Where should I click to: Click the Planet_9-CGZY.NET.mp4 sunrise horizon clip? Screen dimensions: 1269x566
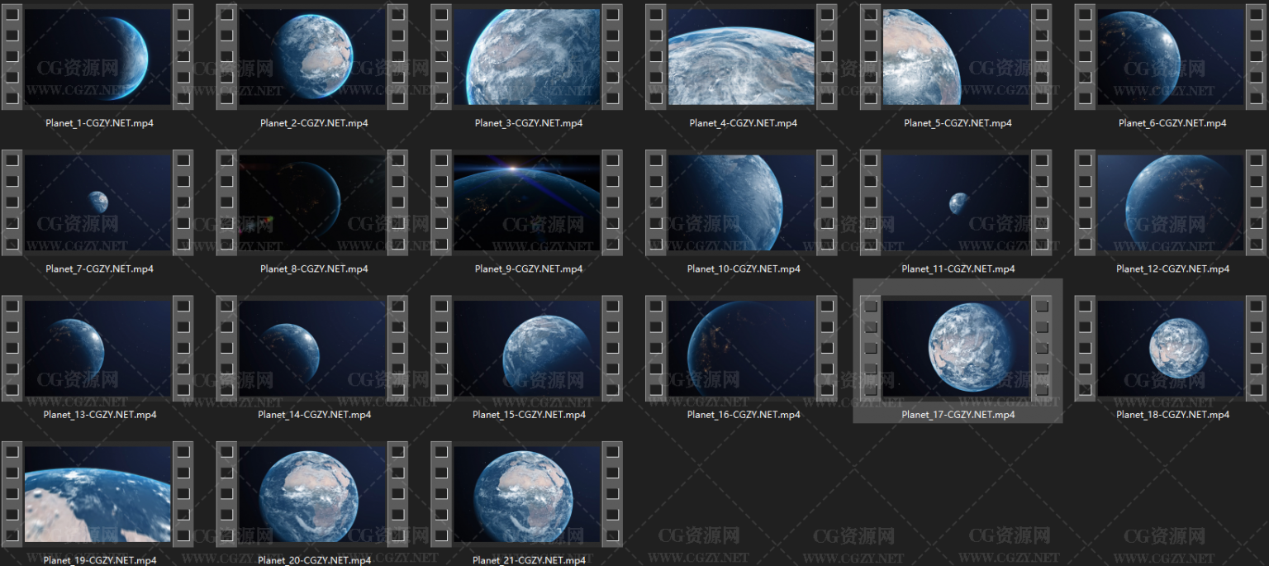point(526,202)
